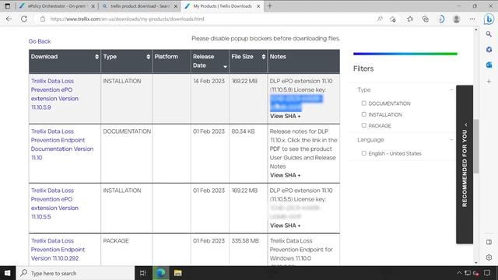This screenshot has height=280, width=498.
Task: Open Bing chat sidebar button
Action: point(489,19)
